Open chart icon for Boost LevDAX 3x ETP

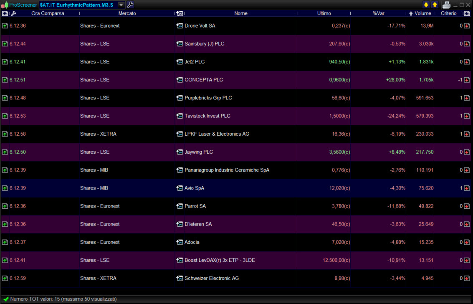(x=180, y=260)
